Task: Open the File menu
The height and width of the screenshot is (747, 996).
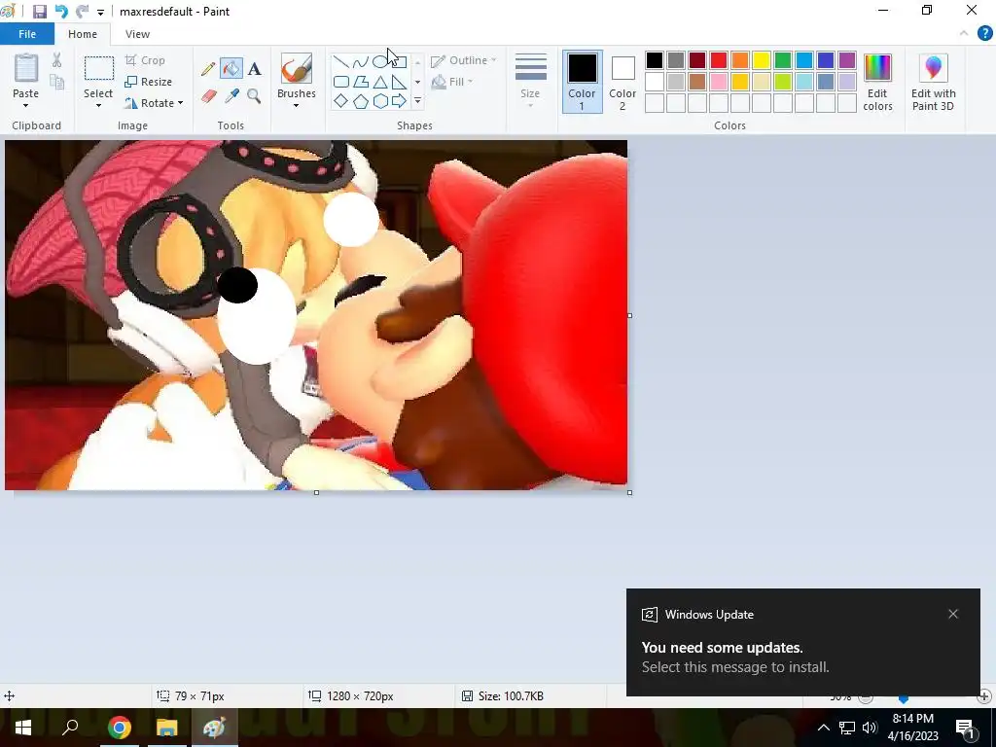Action: (x=26, y=34)
